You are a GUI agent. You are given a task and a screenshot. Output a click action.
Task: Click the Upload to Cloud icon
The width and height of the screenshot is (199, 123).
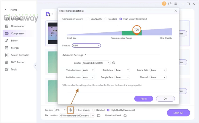[x=125, y=116]
